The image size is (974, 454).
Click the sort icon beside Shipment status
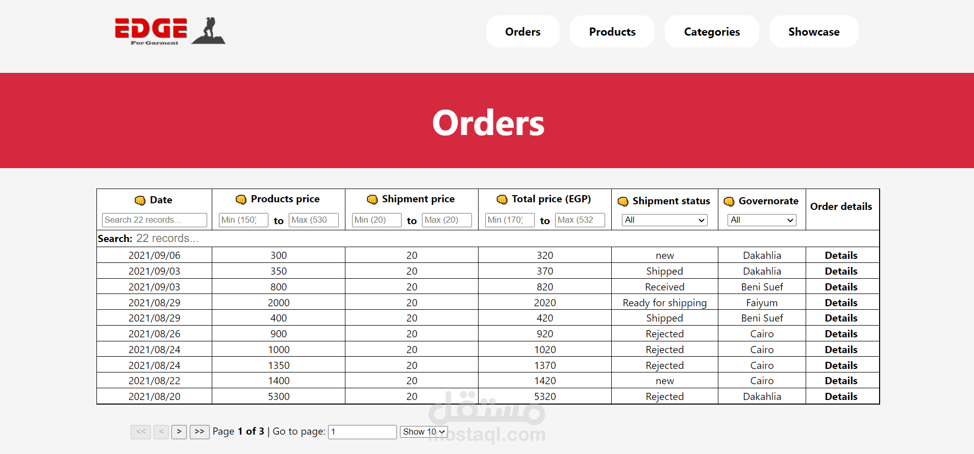coord(623,201)
